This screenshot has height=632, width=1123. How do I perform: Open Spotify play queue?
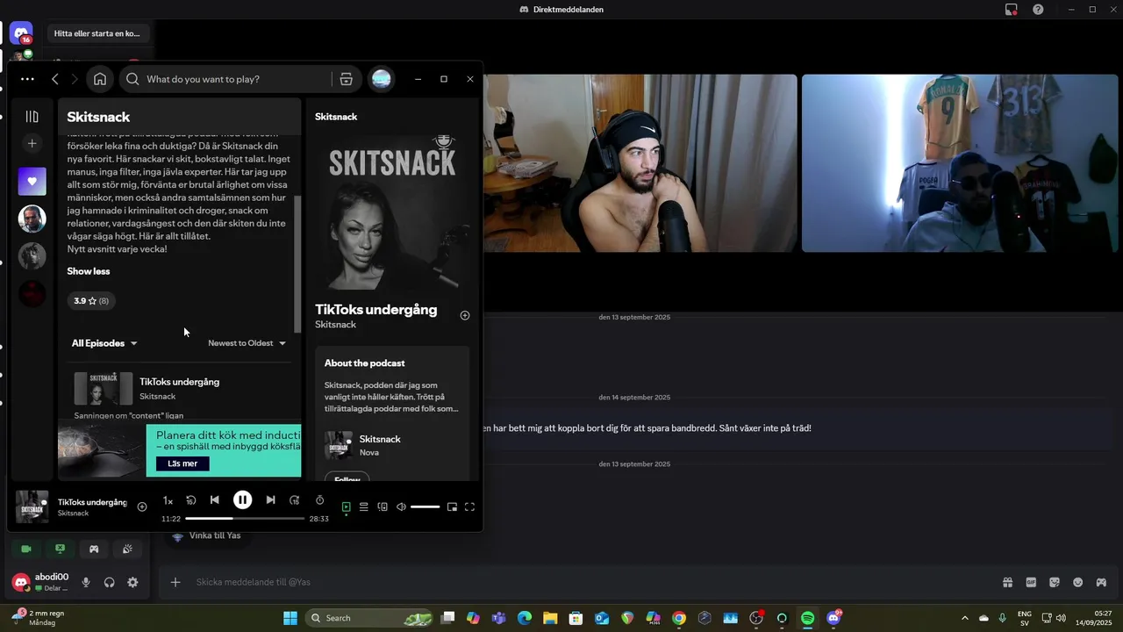pos(363,506)
